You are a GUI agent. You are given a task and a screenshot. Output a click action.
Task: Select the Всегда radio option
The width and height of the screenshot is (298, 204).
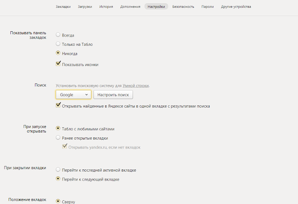click(x=58, y=35)
